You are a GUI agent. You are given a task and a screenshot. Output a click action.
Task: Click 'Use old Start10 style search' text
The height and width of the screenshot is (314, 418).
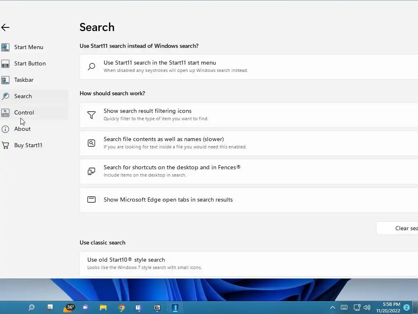pos(126,260)
